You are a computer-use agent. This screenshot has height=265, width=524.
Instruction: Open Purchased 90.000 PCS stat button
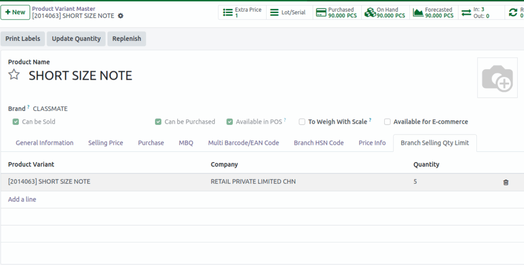pos(337,12)
